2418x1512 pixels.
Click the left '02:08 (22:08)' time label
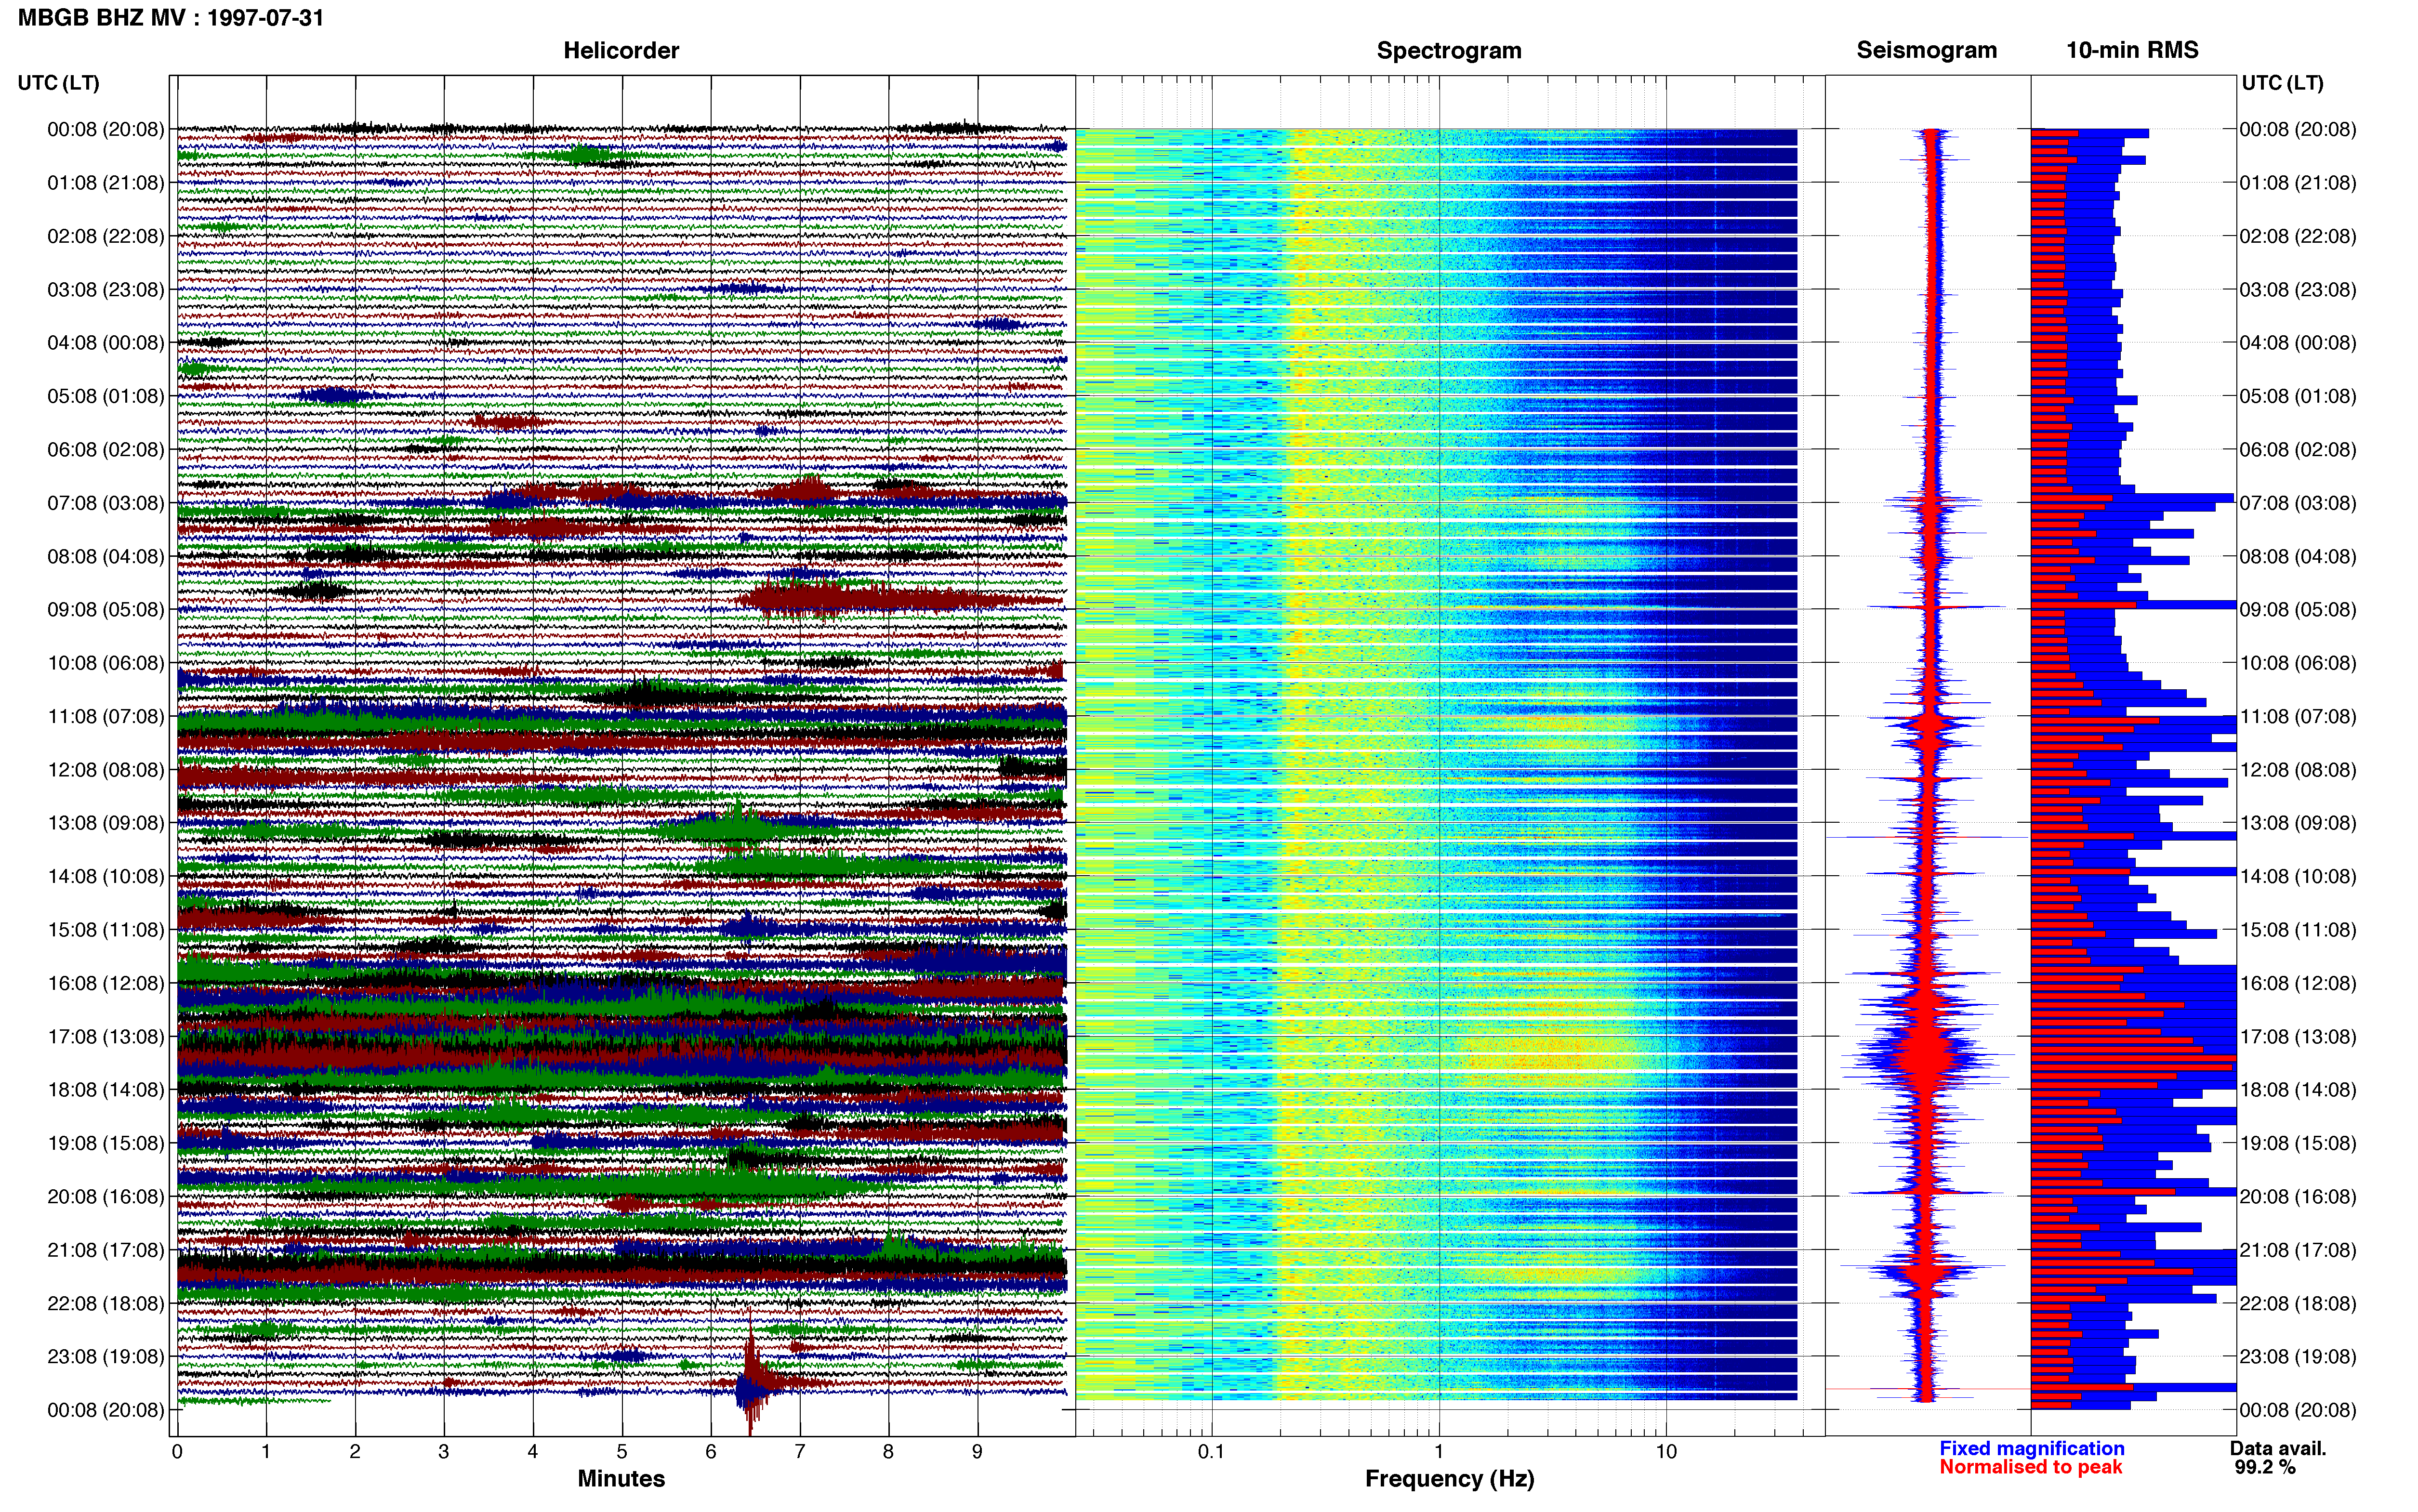106,236
